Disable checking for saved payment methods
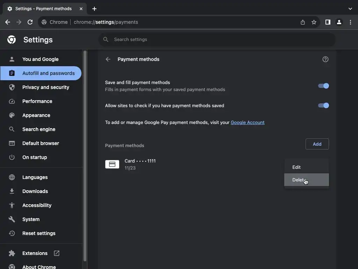358x269 pixels. (x=323, y=105)
